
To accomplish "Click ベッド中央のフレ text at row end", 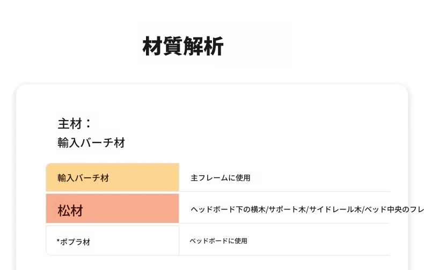I will pos(394,209).
